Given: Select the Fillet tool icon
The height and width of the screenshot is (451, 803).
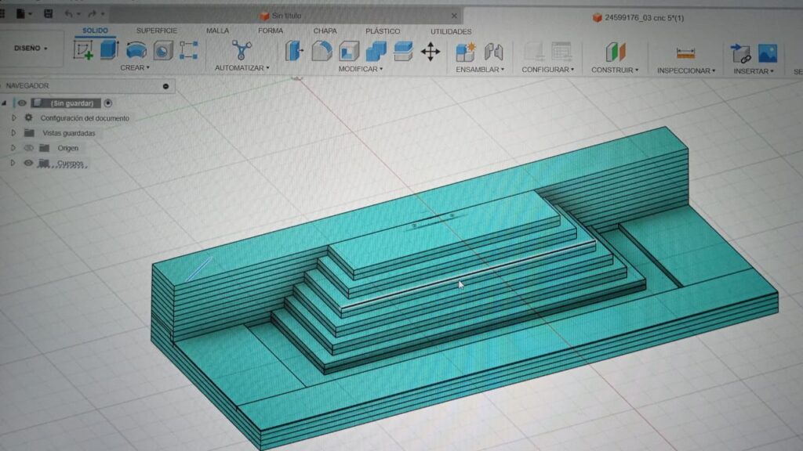Looking at the screenshot, I should pyautogui.click(x=322, y=52).
